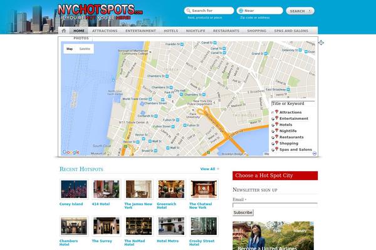Open the Coney Island link
Screen dimensions: 376x250
(71, 204)
